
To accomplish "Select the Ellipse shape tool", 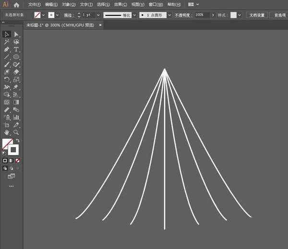I will pos(16,57).
